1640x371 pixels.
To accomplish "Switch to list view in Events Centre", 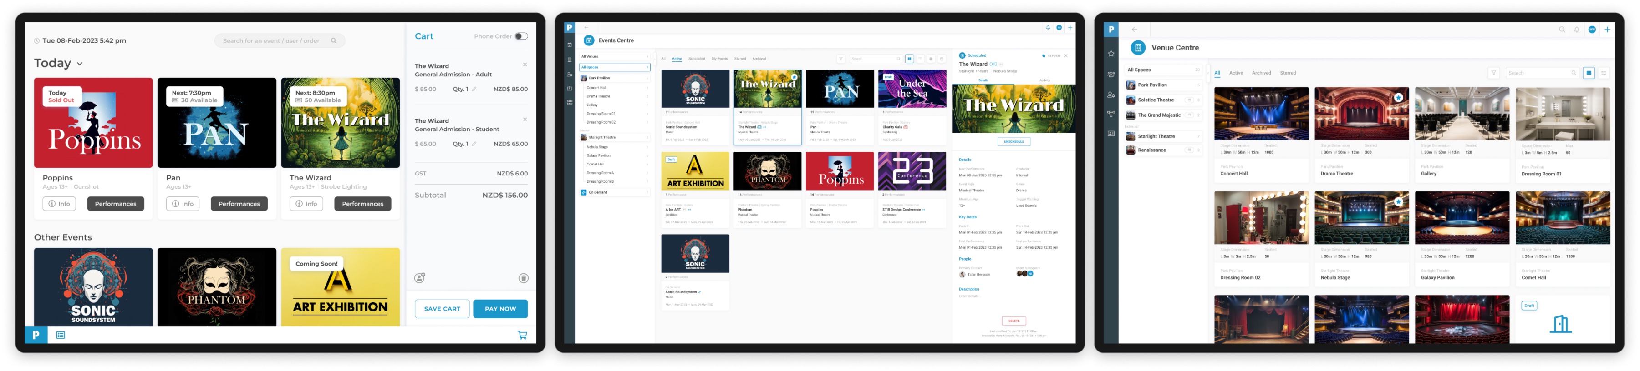I will point(920,59).
